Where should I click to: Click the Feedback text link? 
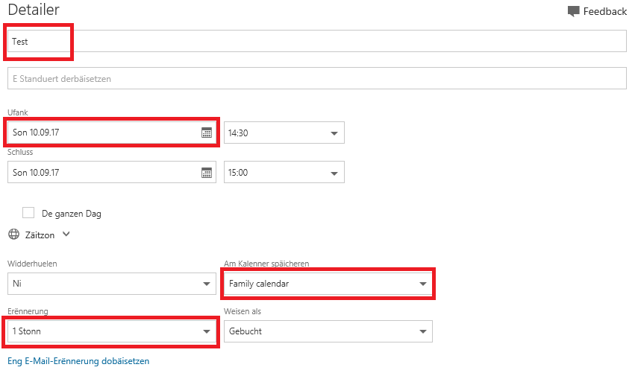605,11
